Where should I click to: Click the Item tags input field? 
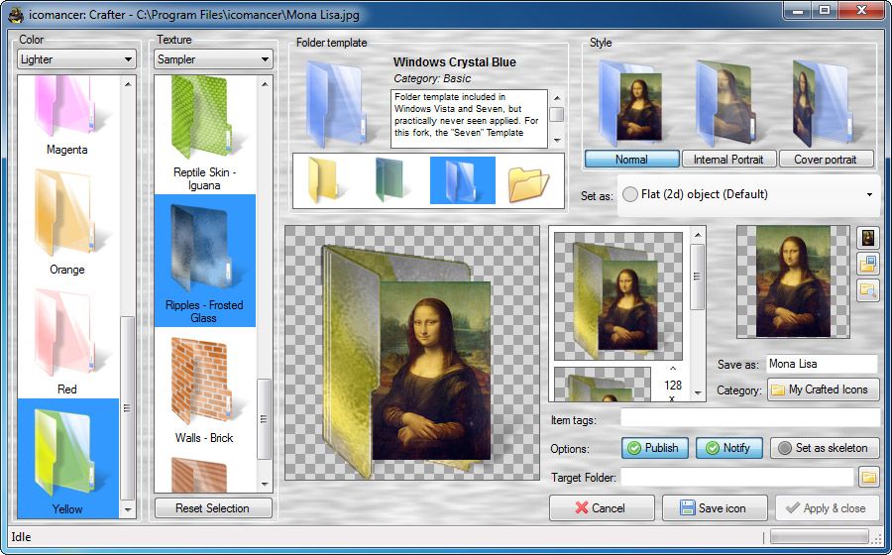749,420
